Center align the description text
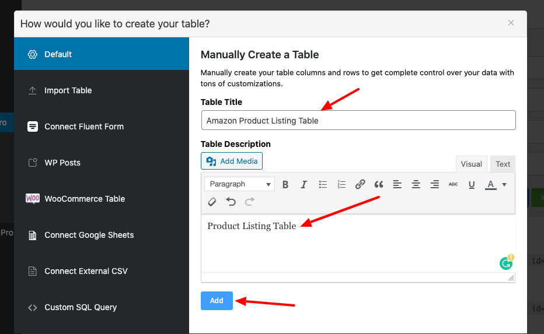 click(416, 184)
